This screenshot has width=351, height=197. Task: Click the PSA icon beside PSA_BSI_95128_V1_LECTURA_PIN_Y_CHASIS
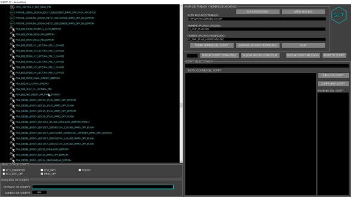click(12, 45)
